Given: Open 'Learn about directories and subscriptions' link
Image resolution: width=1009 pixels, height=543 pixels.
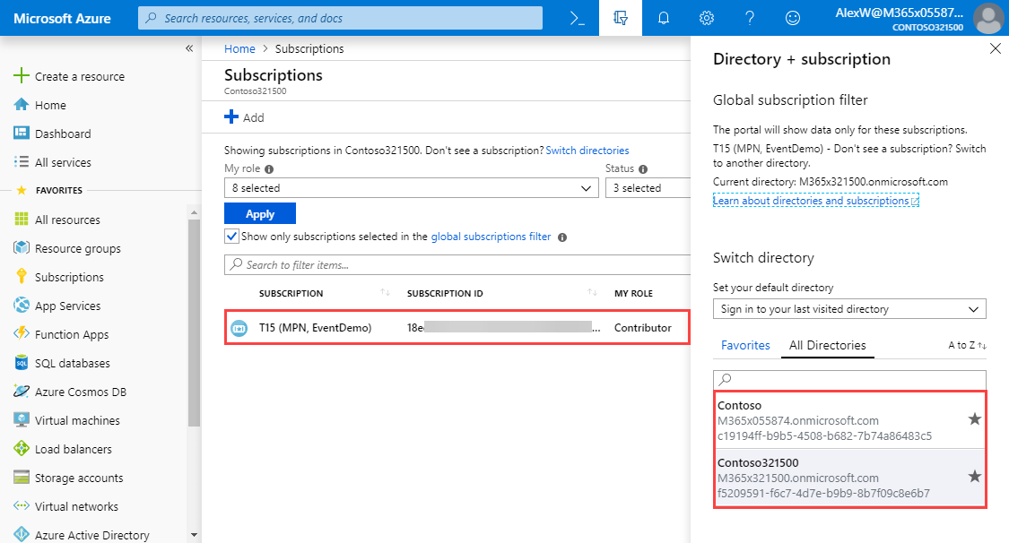Looking at the screenshot, I should [x=815, y=201].
